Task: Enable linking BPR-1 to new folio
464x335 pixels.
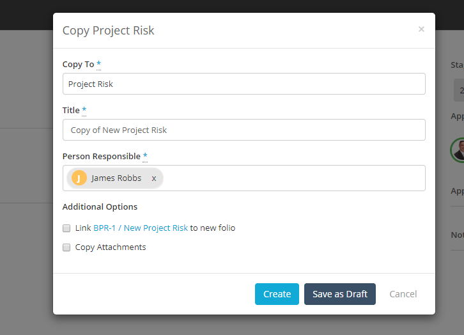Action: [x=66, y=228]
